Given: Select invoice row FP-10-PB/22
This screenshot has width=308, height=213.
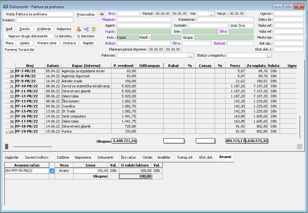Looking at the screenshot, I should [151, 86].
